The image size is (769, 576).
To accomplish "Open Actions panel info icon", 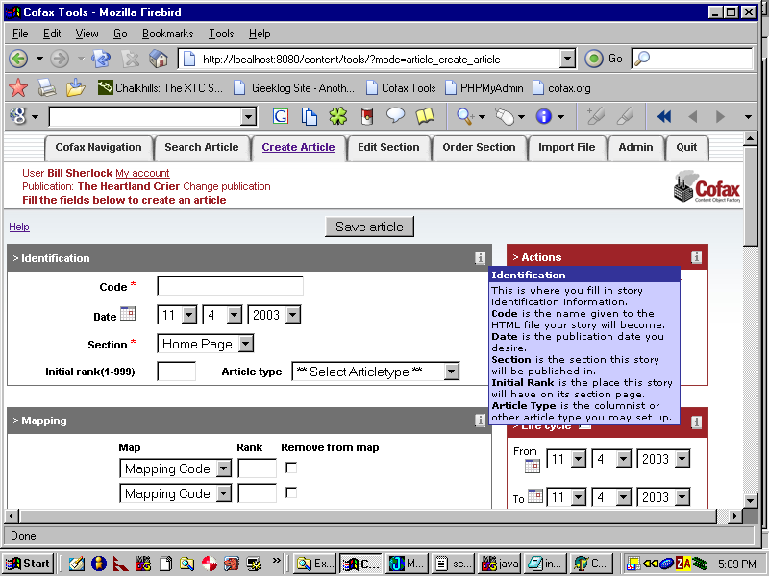I will (x=696, y=257).
